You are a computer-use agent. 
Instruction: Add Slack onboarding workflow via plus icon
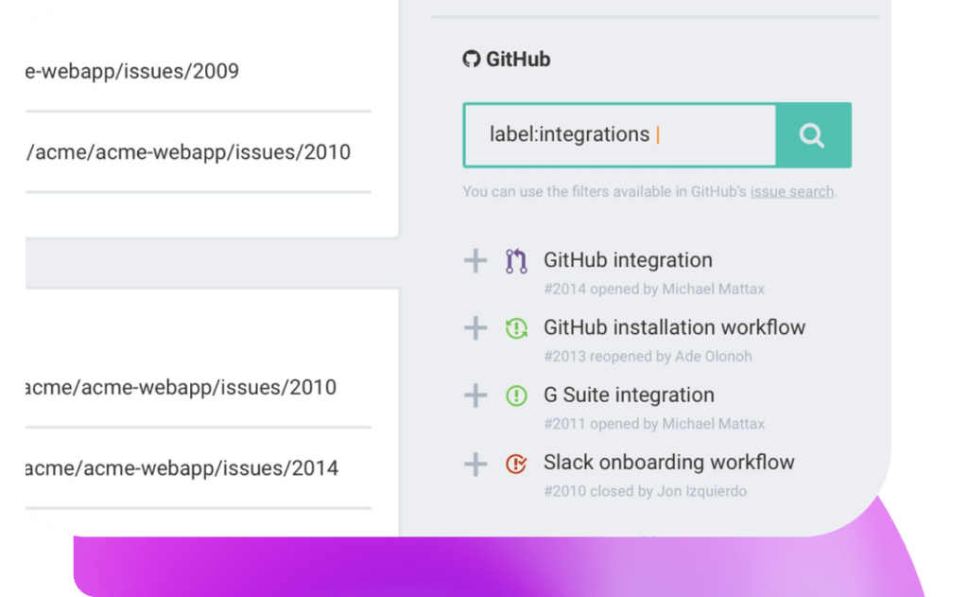[x=475, y=464]
